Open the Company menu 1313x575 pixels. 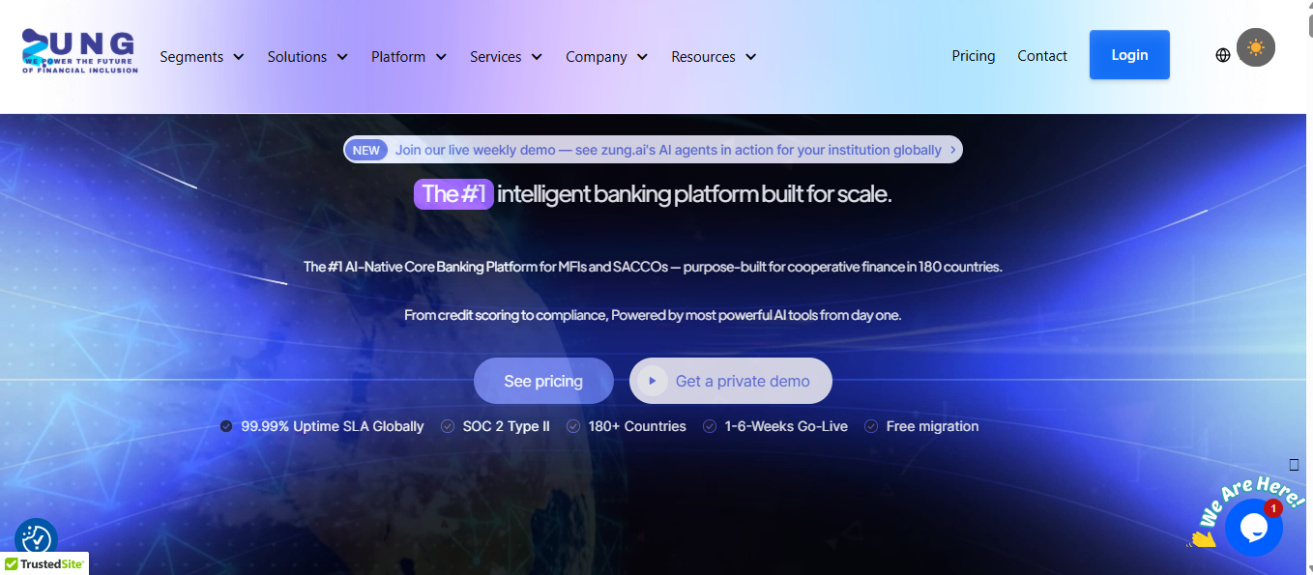click(607, 57)
